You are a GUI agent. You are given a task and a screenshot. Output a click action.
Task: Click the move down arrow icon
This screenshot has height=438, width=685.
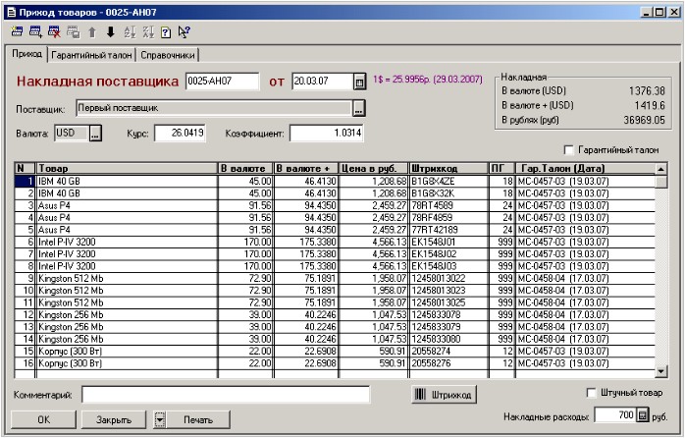pyautogui.click(x=110, y=32)
